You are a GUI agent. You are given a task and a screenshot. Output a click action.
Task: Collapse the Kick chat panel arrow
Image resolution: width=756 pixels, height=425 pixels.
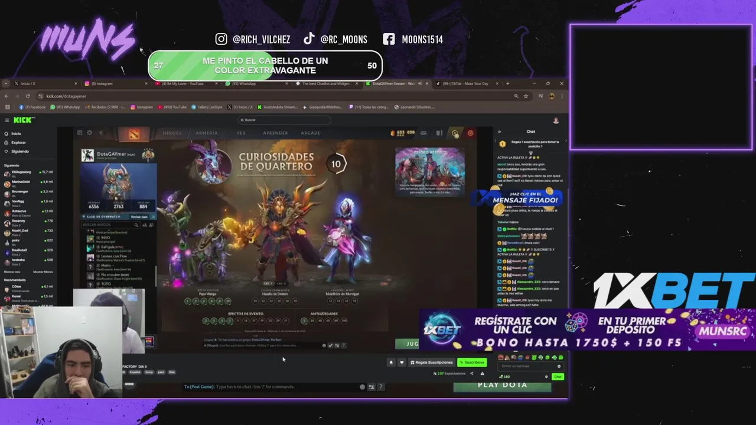500,132
